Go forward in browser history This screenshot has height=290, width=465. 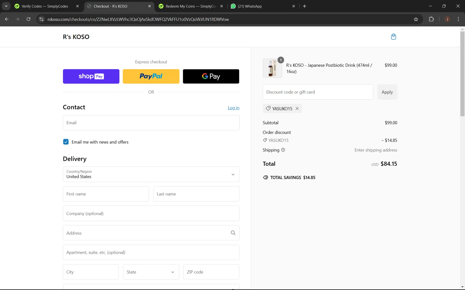(x=18, y=19)
